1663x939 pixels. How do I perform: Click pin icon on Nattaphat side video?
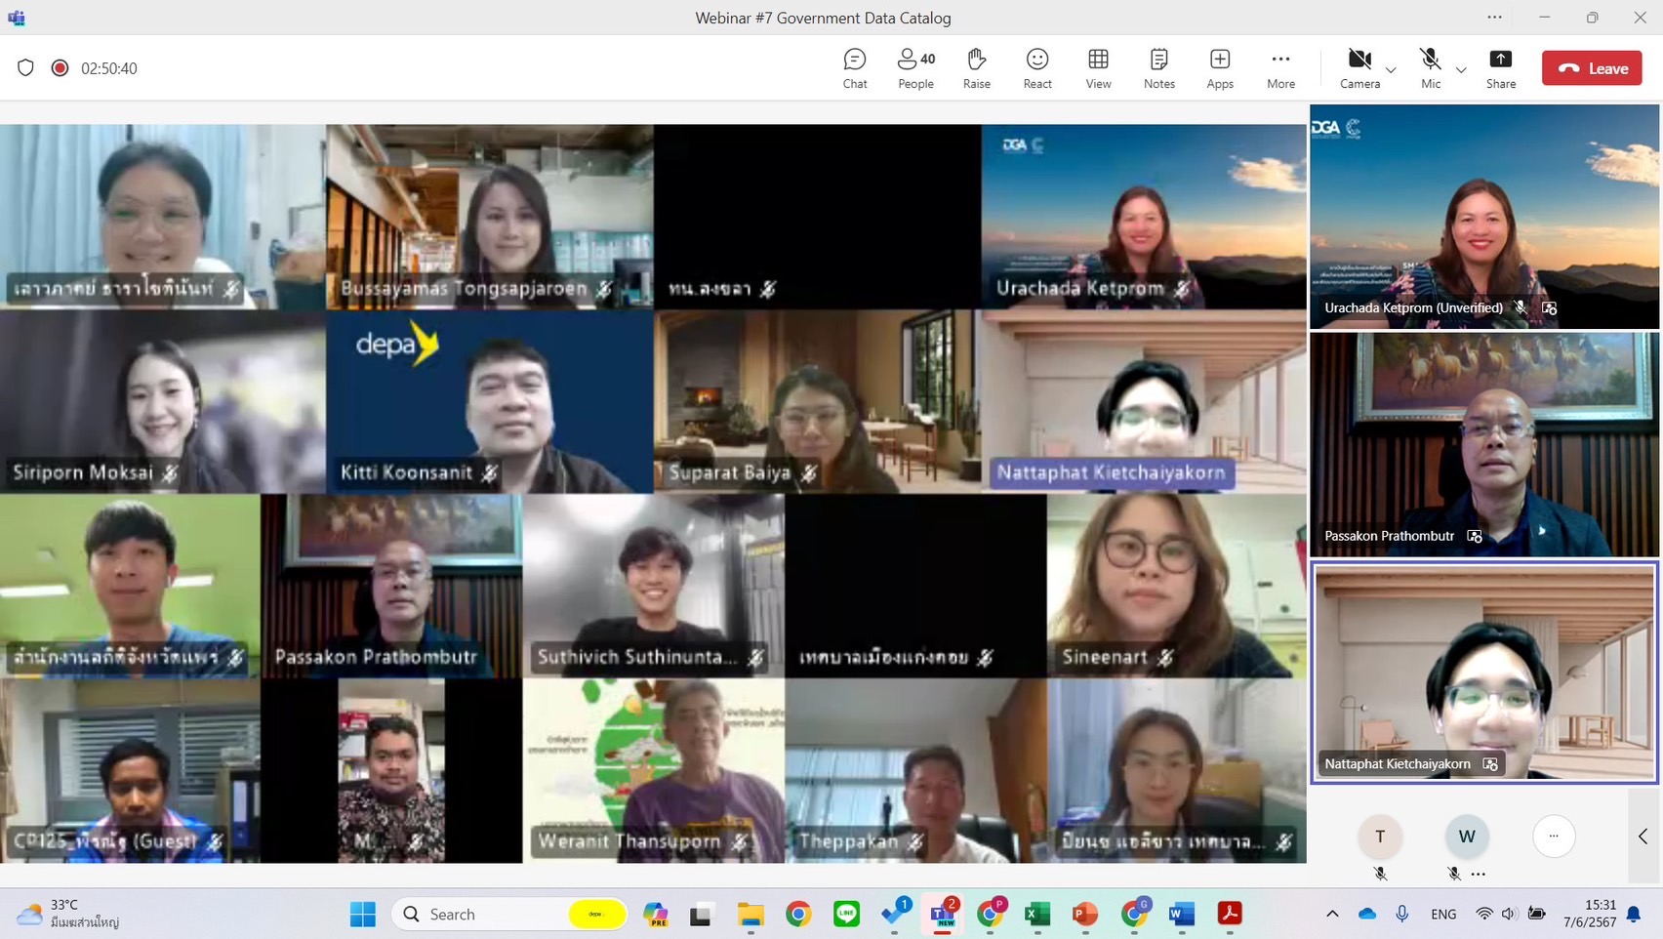click(1490, 764)
